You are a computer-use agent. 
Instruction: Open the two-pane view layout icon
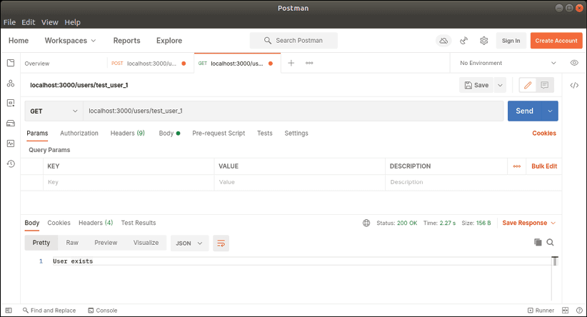(x=566, y=311)
